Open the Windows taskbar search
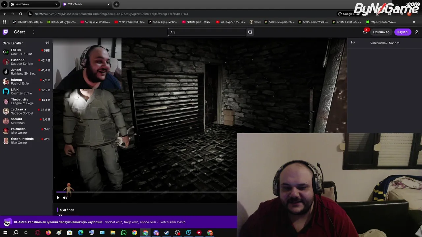The image size is (422, 237). pyautogui.click(x=16, y=233)
